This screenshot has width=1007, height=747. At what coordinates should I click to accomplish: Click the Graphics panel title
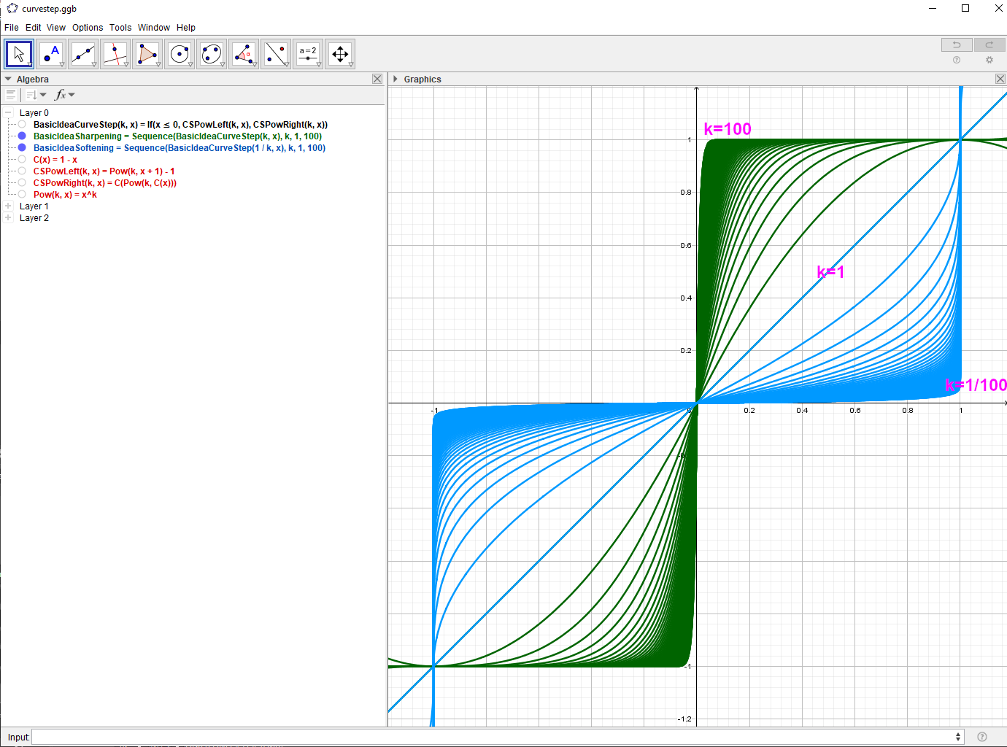pyautogui.click(x=423, y=80)
